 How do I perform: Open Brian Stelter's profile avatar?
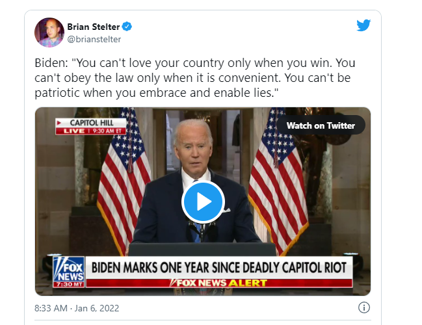[49, 32]
